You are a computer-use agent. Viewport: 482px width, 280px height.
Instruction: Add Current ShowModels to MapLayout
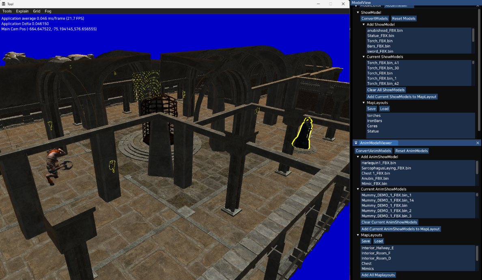pos(402,97)
